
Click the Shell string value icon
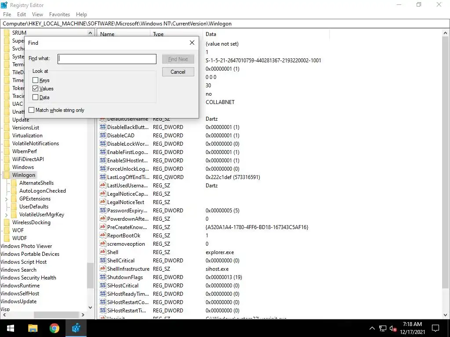(x=103, y=252)
